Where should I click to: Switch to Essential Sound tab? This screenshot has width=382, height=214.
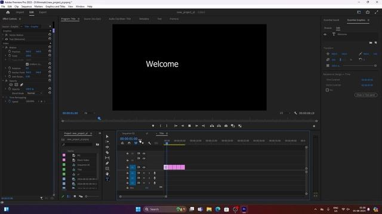pos(331,20)
